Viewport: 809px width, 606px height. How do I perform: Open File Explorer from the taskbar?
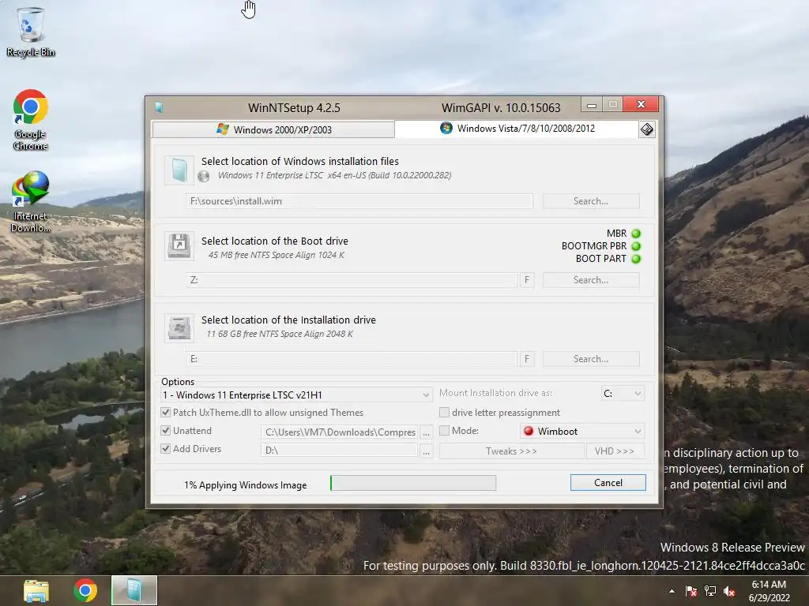tap(36, 590)
